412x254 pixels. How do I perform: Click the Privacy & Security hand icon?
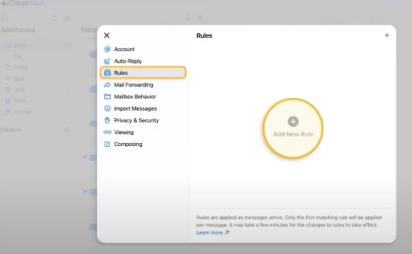tap(108, 121)
